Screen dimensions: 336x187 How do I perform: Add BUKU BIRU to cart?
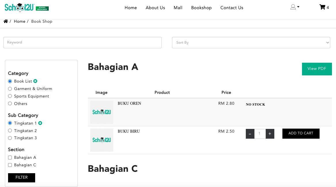301,133
